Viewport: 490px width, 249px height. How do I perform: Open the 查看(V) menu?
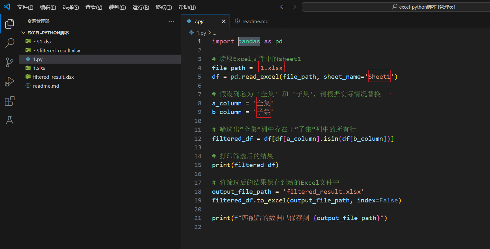coord(94,7)
